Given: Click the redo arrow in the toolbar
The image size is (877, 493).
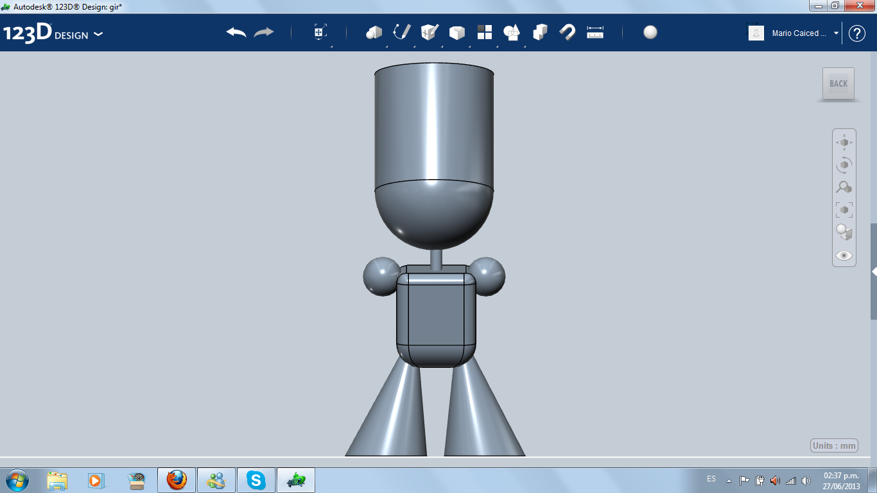Looking at the screenshot, I should pos(264,33).
